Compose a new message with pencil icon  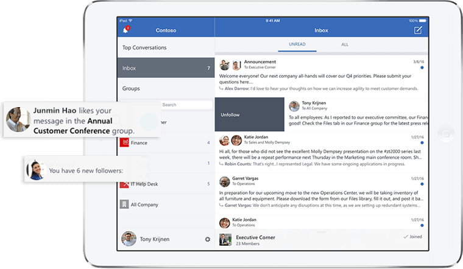[418, 30]
